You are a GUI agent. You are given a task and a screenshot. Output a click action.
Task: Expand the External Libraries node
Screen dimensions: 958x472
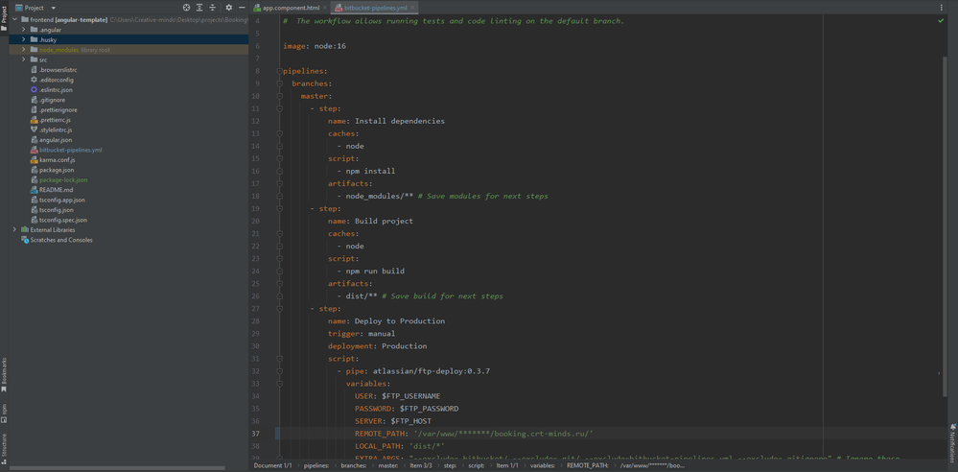(14, 230)
